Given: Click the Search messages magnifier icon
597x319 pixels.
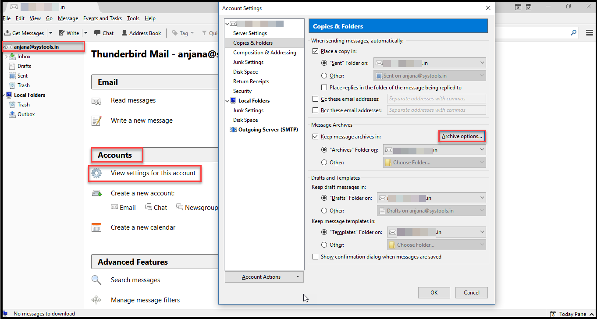Looking at the screenshot, I should click(x=96, y=280).
